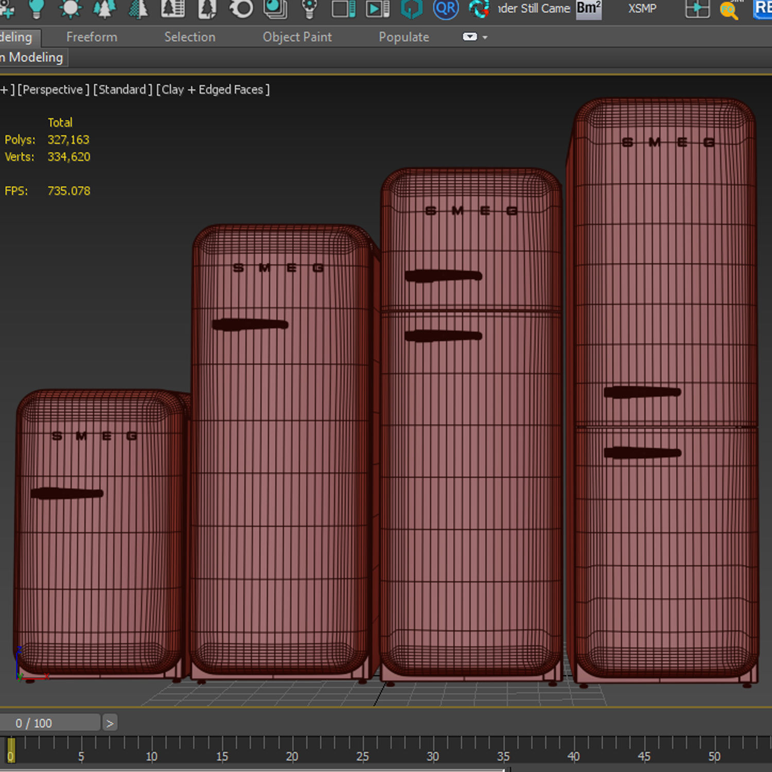
Task: Click the orange magnifier search icon
Action: pos(729,10)
